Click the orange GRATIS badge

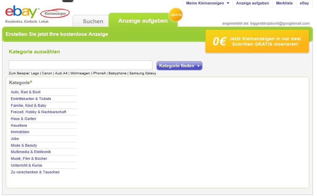pyautogui.click(x=176, y=15)
